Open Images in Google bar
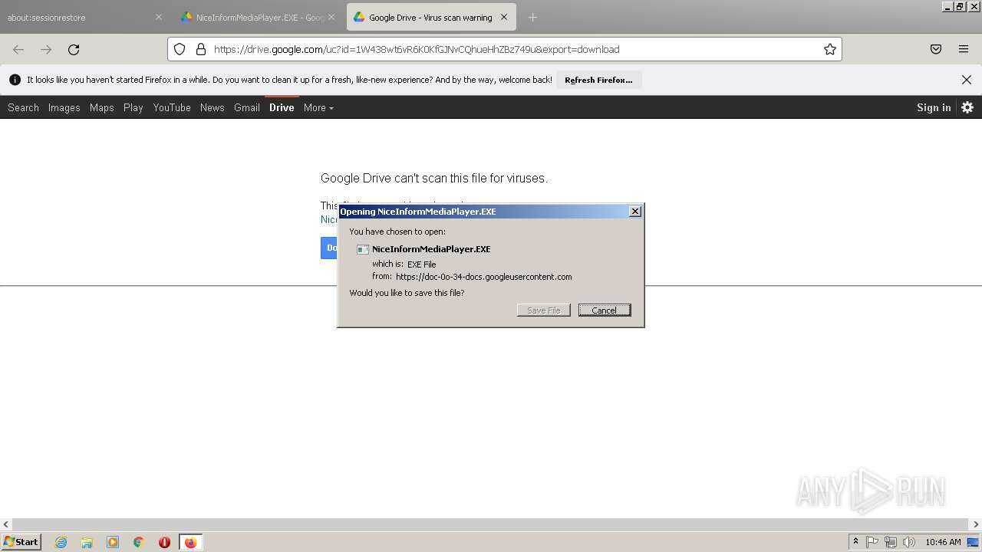This screenshot has width=982, height=552. 64,107
